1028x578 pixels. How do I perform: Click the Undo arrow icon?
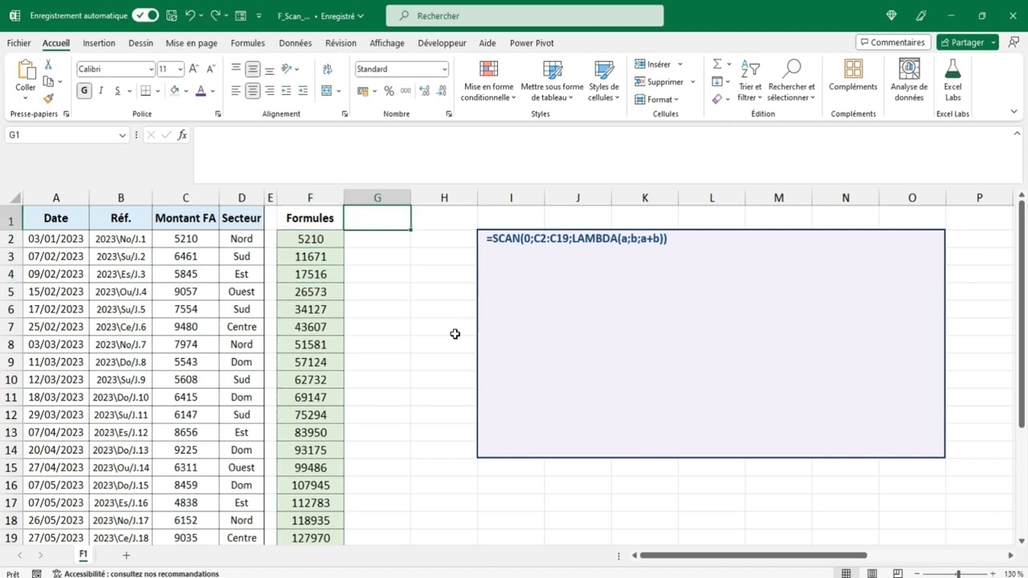tap(190, 15)
